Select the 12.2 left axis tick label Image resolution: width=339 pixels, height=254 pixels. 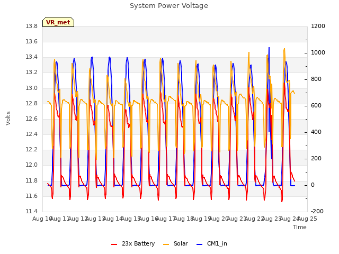pos(32,149)
